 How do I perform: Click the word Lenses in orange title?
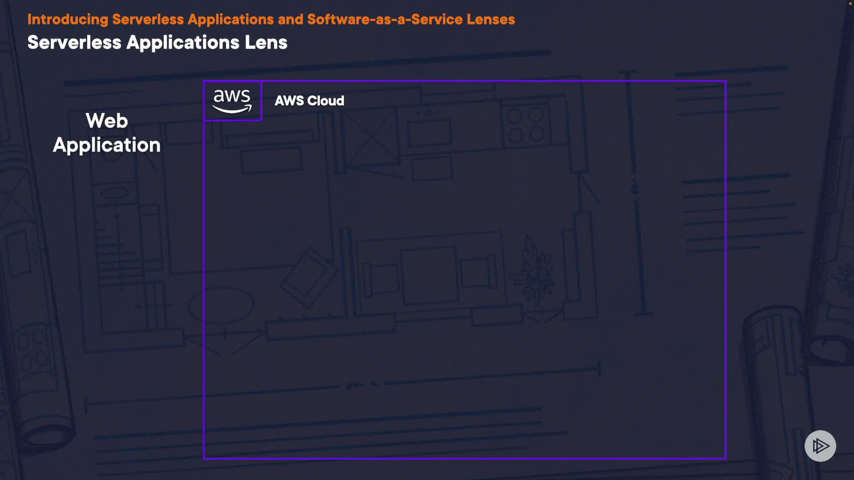(x=491, y=20)
